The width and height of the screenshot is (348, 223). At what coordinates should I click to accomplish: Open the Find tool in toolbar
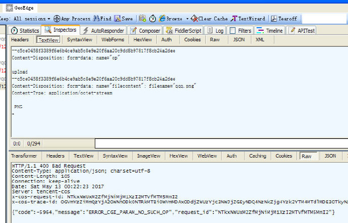tap(102, 19)
